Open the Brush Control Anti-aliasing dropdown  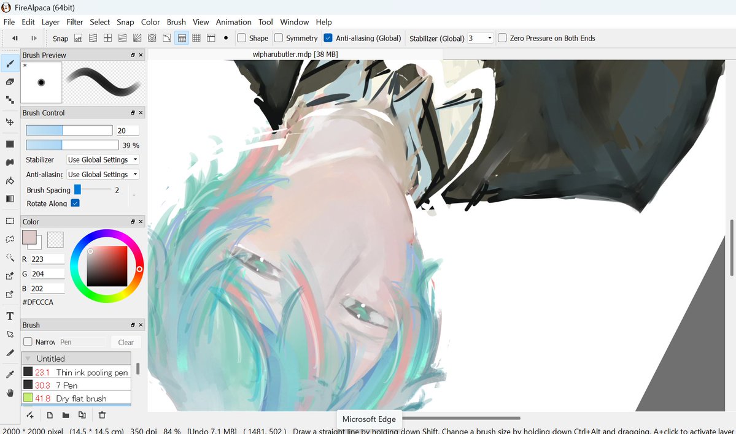103,174
